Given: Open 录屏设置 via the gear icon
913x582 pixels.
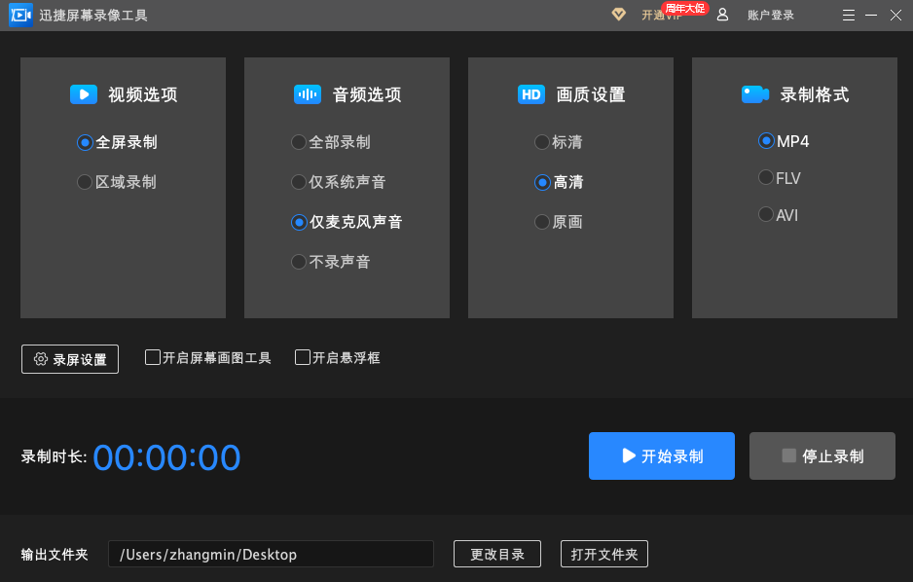Looking at the screenshot, I should 69,359.
